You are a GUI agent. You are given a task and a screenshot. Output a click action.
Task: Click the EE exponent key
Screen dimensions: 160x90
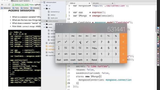pyautogui.click(x=94, y=54)
